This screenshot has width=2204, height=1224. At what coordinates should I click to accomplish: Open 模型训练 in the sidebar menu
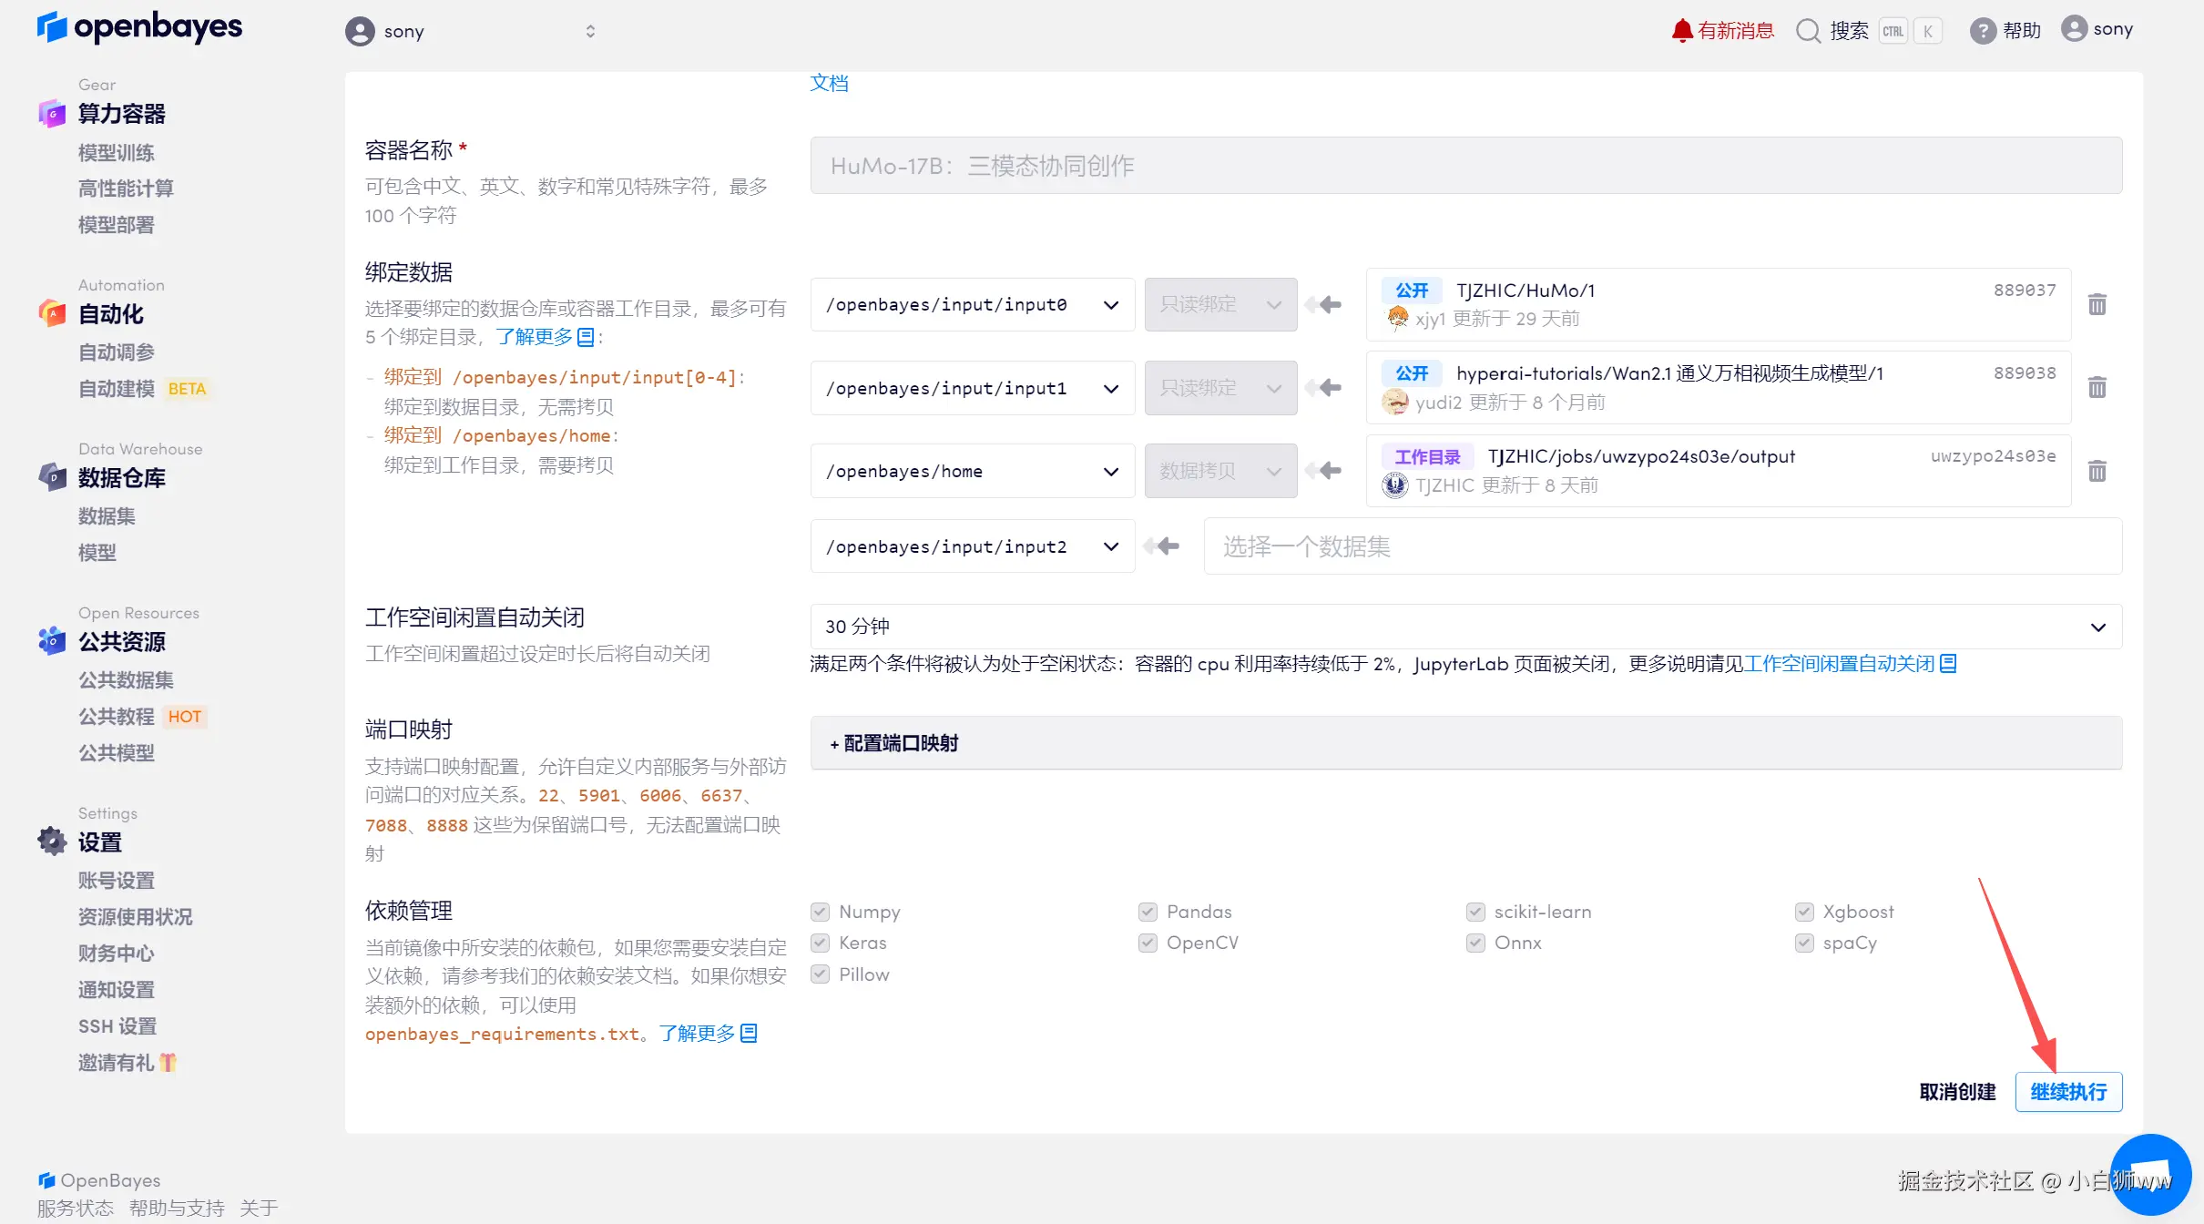tap(117, 153)
